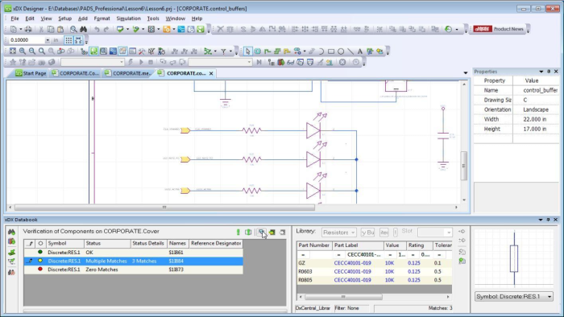Viewport: 564px width, 317px height.
Task: Click the Undo arrow icon
Action: (x=97, y=29)
